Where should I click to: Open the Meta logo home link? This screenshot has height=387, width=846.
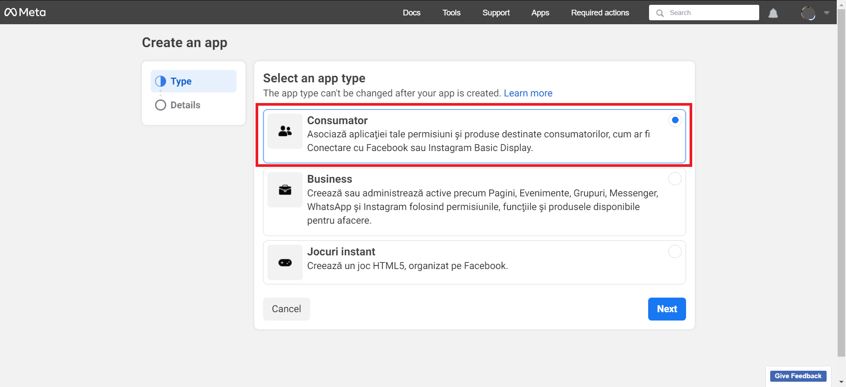click(x=25, y=12)
